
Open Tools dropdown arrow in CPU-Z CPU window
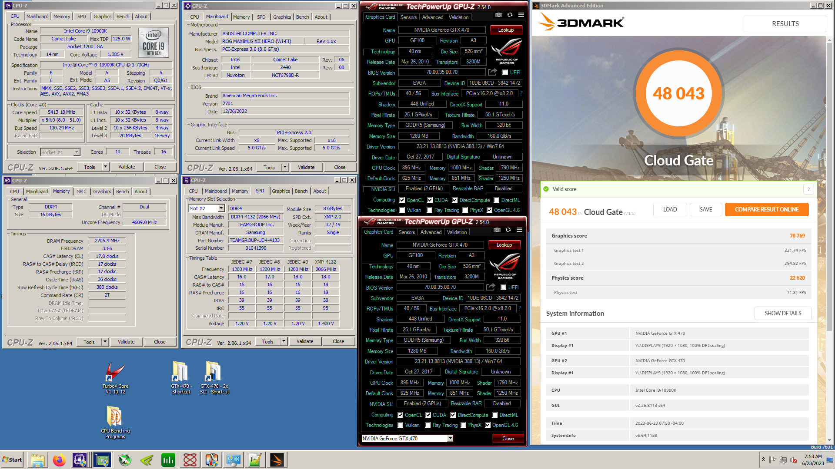coord(105,167)
